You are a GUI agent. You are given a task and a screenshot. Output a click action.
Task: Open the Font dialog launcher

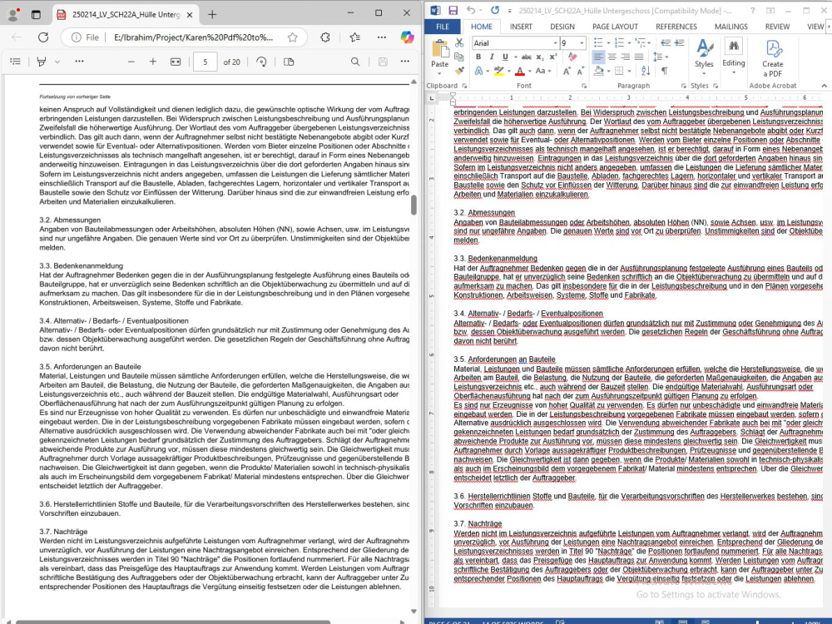(584, 86)
